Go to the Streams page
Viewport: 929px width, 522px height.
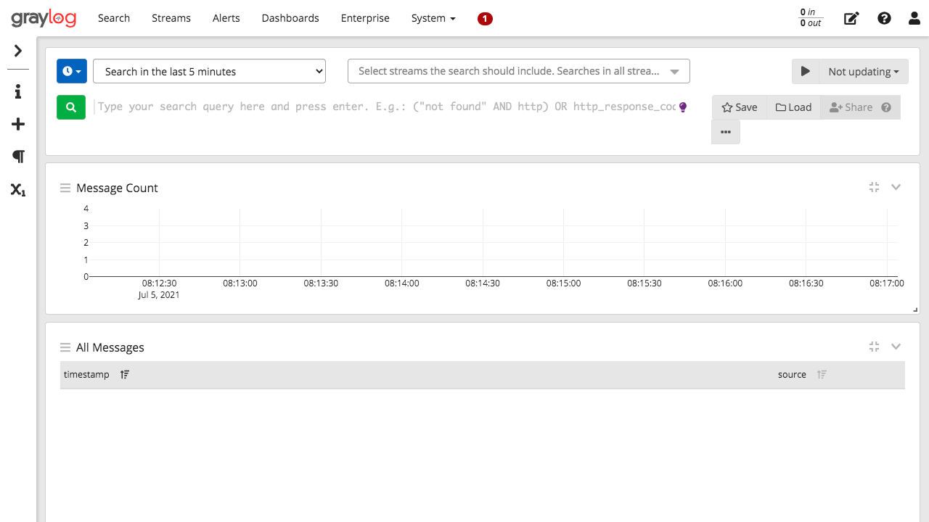(x=171, y=18)
